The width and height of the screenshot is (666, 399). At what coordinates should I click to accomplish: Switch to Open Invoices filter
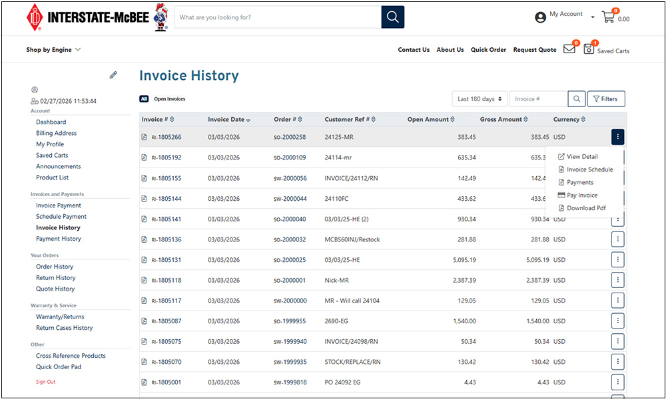[169, 99]
